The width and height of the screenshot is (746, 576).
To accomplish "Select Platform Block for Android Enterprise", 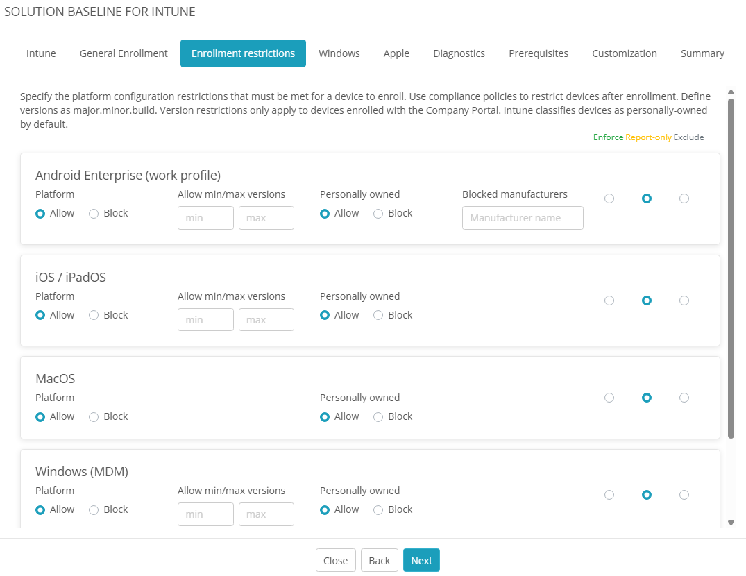I will click(x=94, y=214).
